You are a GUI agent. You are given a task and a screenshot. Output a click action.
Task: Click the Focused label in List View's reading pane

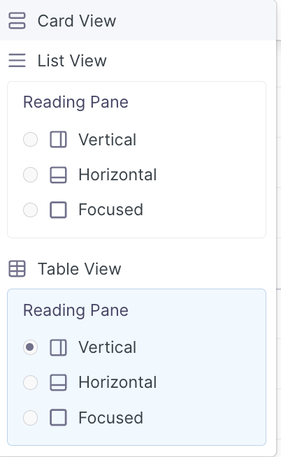pos(111,210)
